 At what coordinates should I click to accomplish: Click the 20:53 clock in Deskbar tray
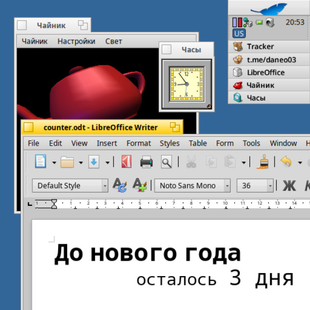[295, 22]
